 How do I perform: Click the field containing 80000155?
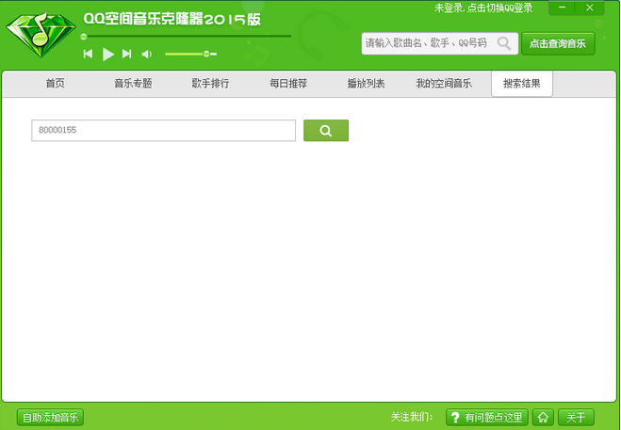point(164,130)
